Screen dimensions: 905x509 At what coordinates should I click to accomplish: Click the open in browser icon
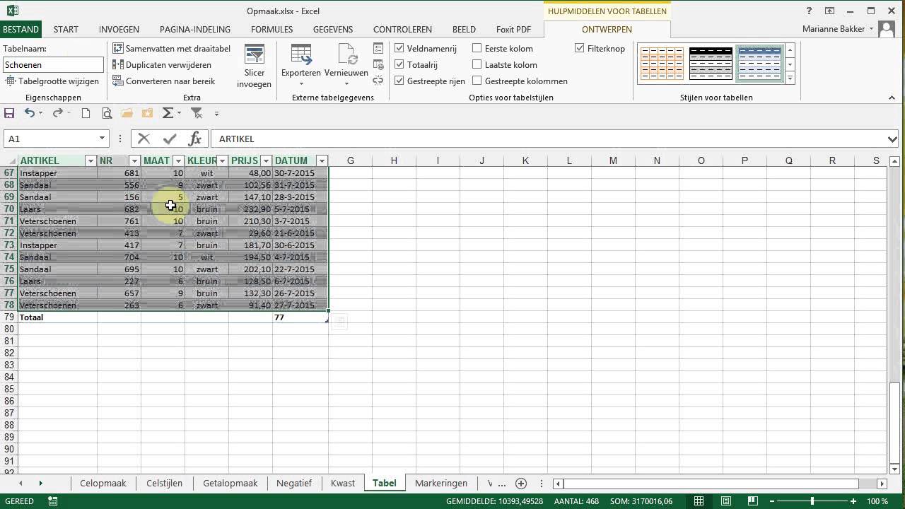coord(378,65)
